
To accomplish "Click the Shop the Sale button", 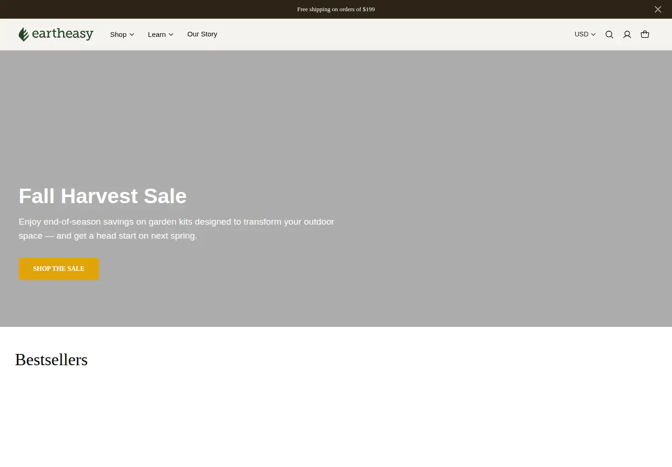I will (59, 269).
